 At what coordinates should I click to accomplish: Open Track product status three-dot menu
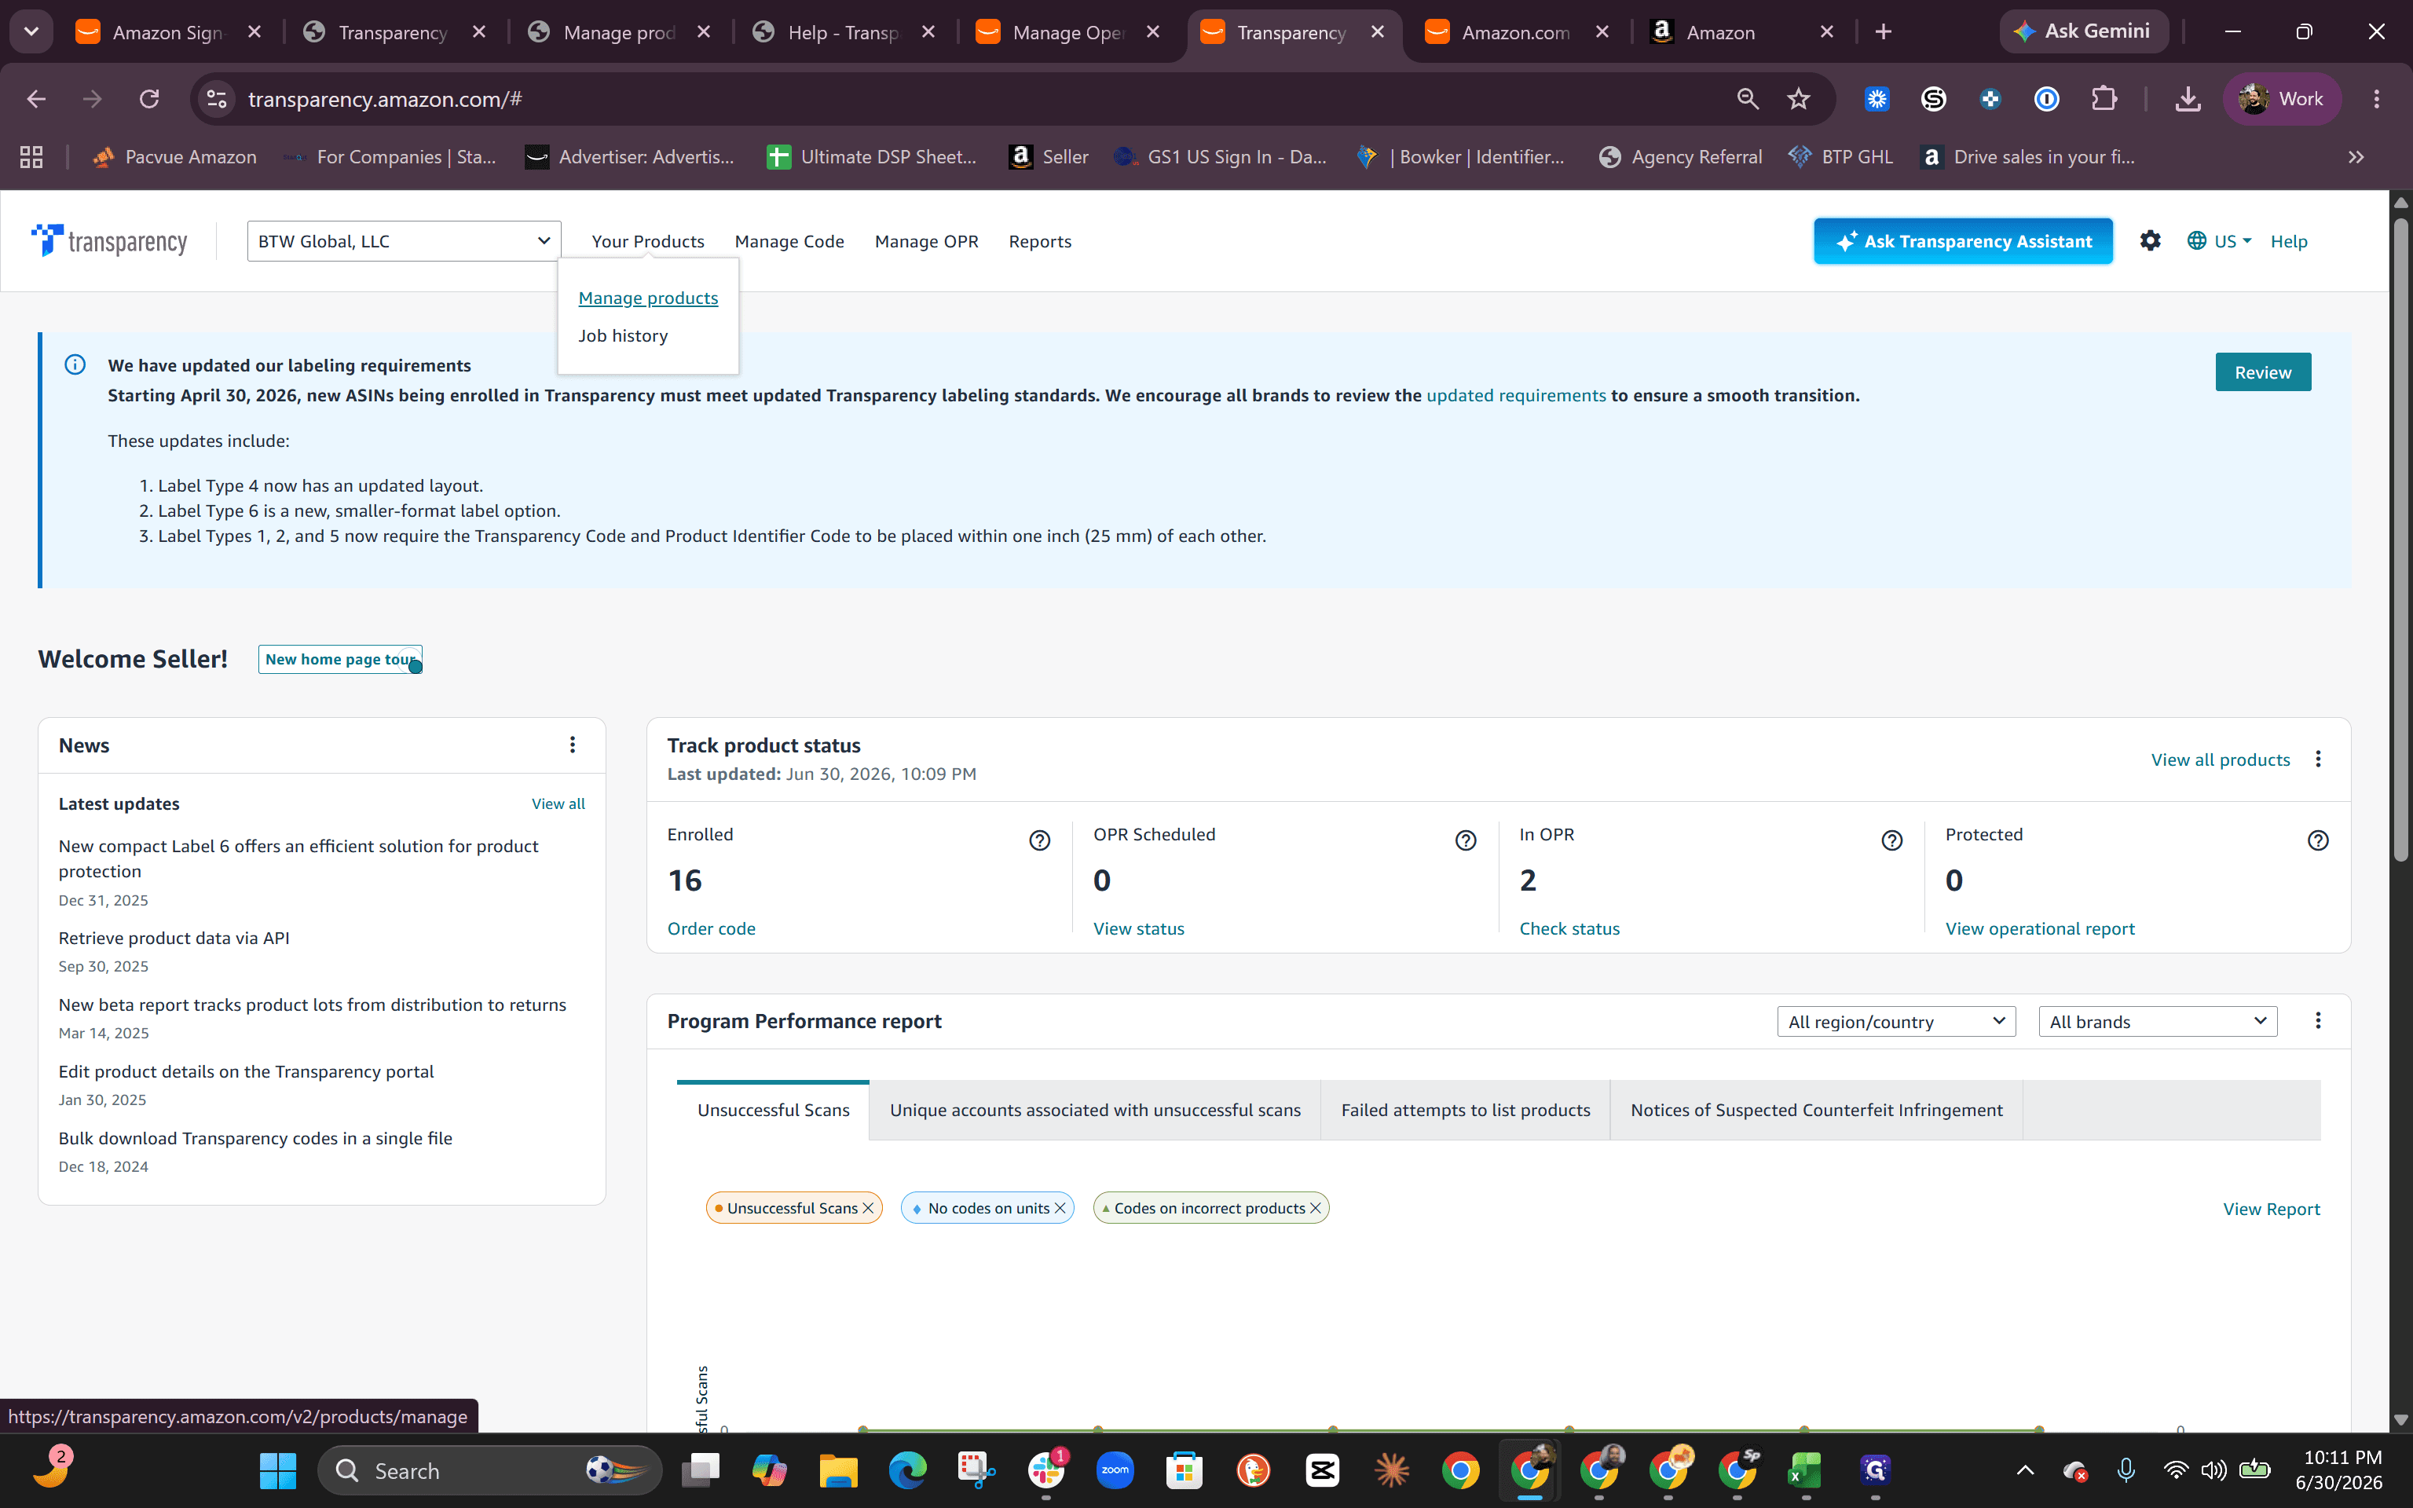click(x=2317, y=759)
